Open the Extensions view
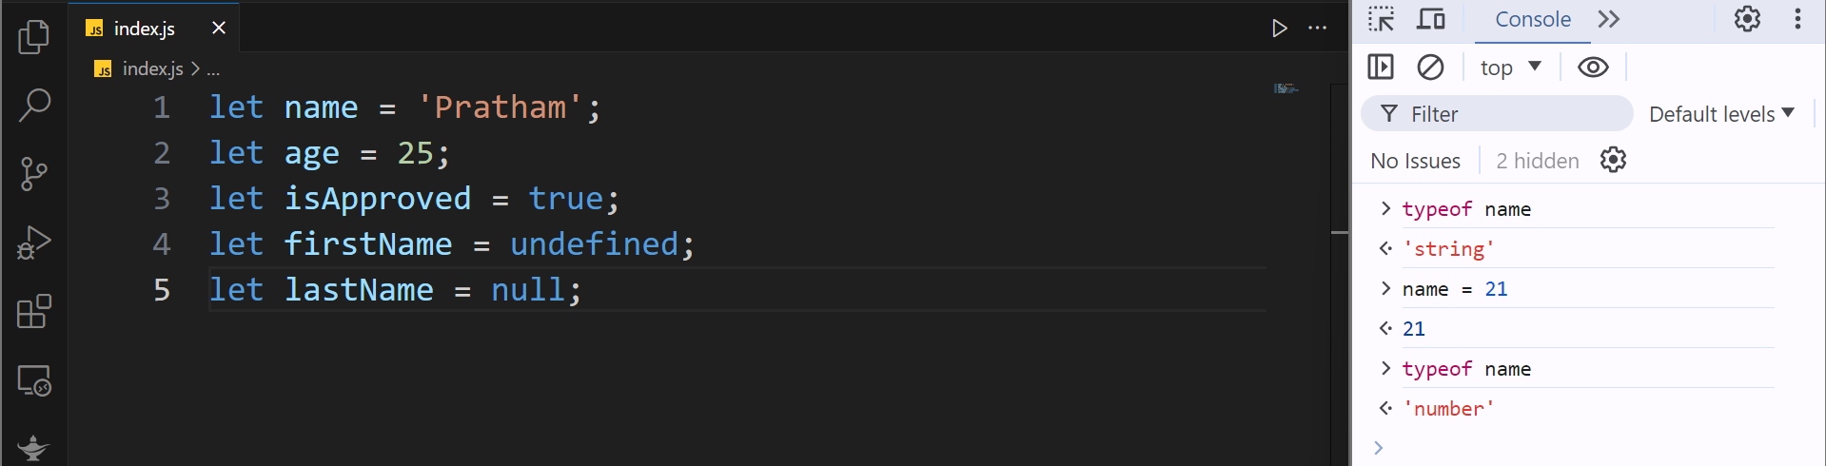The width and height of the screenshot is (1826, 466). point(34,311)
